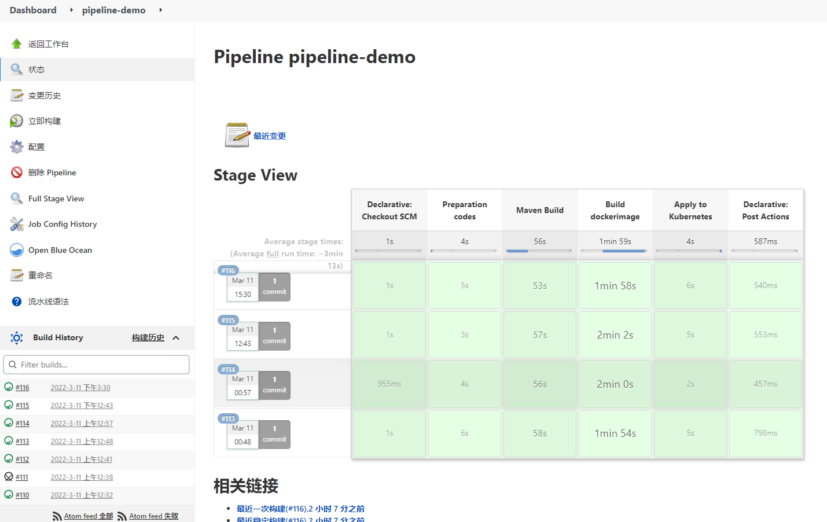Viewport: 827px width, 522px height.
Task: Collapse the Build History panel chevron
Action: tap(176, 338)
